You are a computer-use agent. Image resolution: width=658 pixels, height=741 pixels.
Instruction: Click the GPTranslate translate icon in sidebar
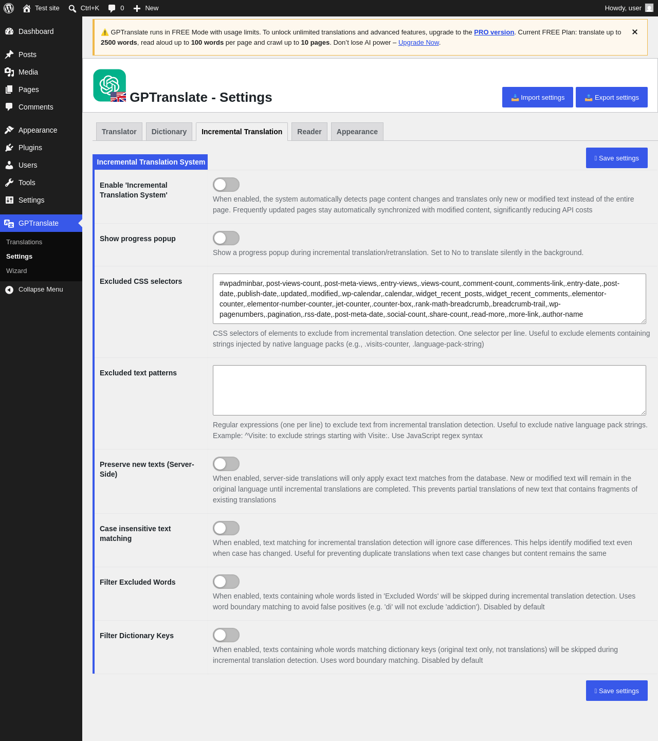(9, 223)
